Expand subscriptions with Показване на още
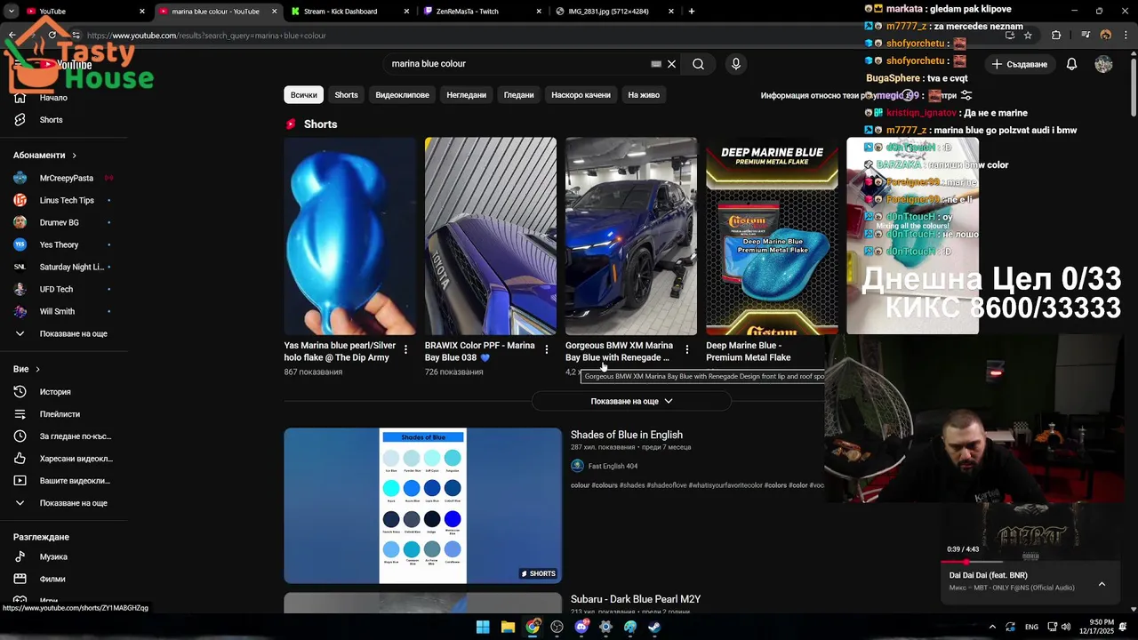The height and width of the screenshot is (640, 1138). coord(60,334)
